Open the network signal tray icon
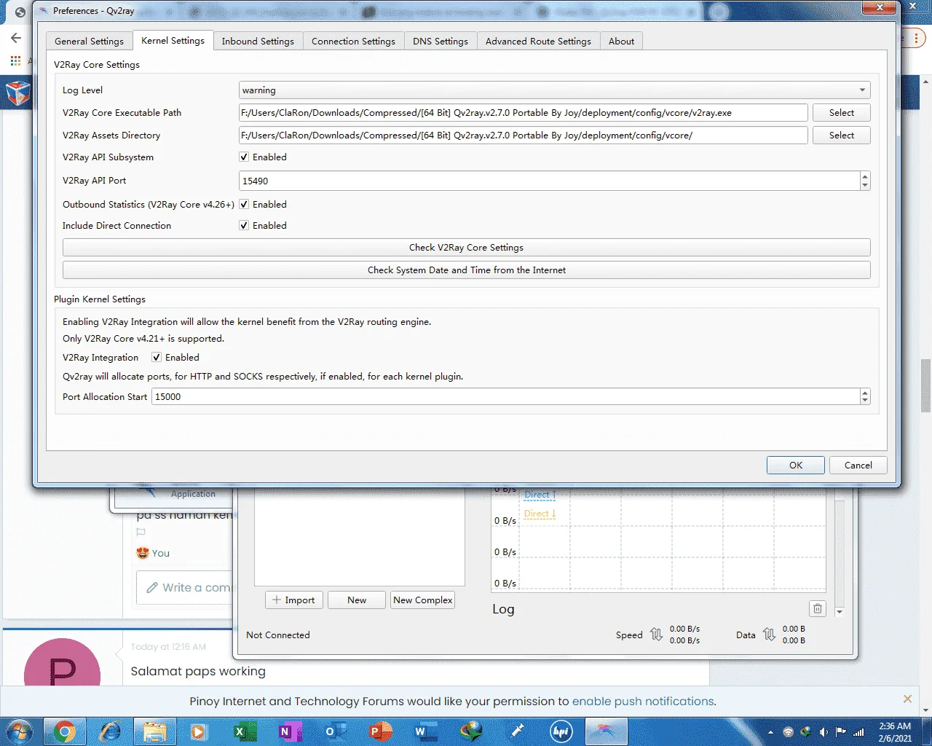The image size is (932, 746). click(x=858, y=732)
